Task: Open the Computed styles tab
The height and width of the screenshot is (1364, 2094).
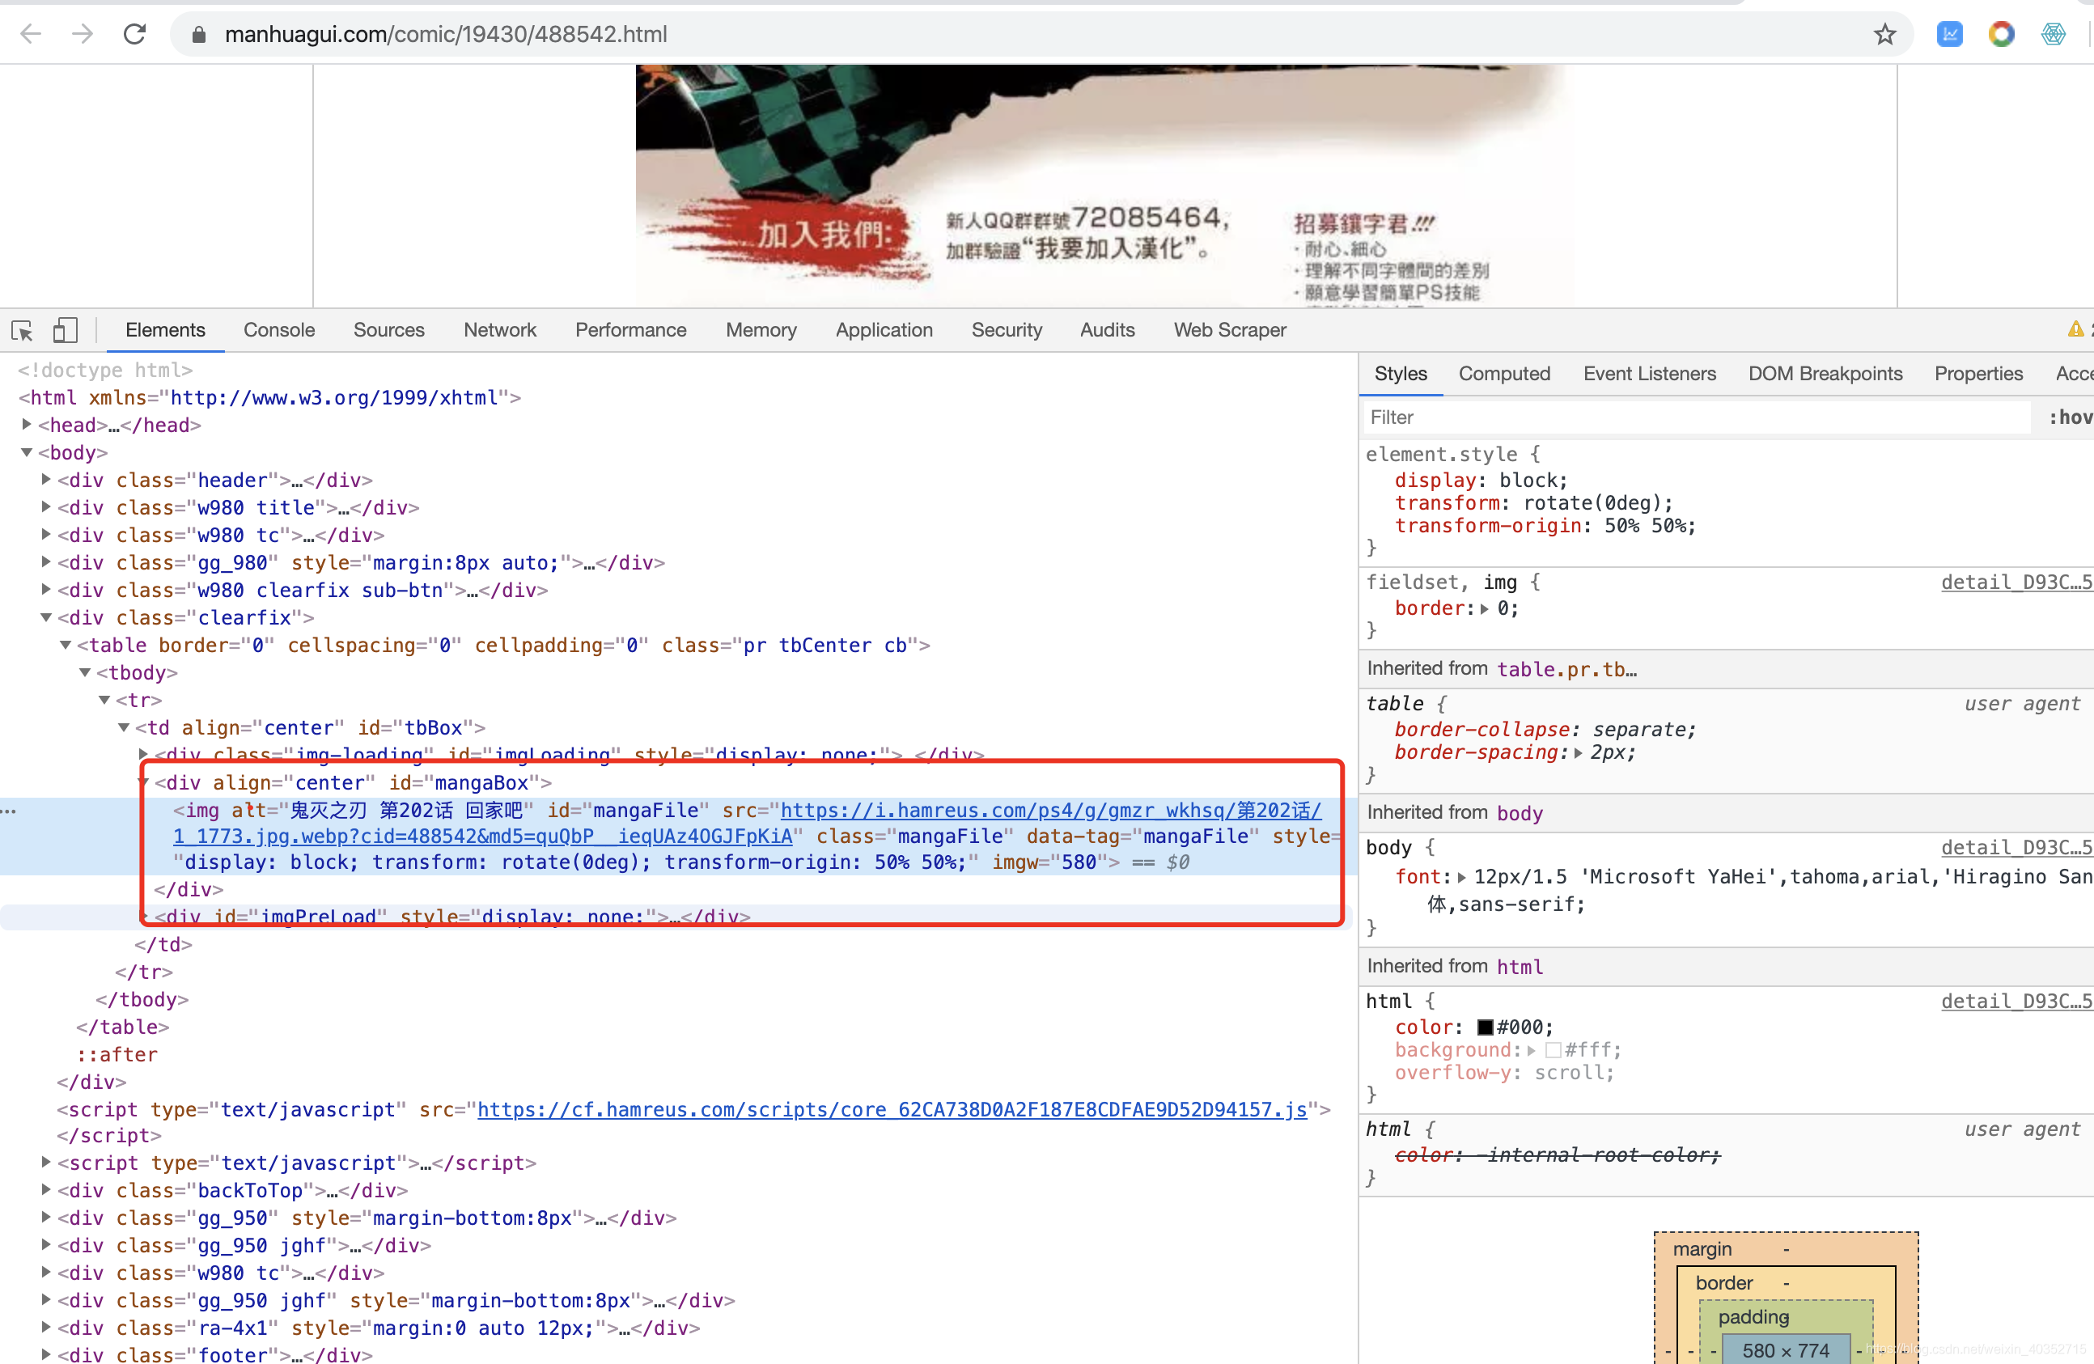Action: [x=1503, y=374]
